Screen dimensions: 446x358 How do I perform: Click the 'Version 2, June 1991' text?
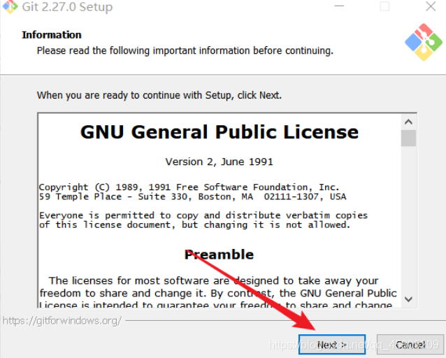click(220, 162)
